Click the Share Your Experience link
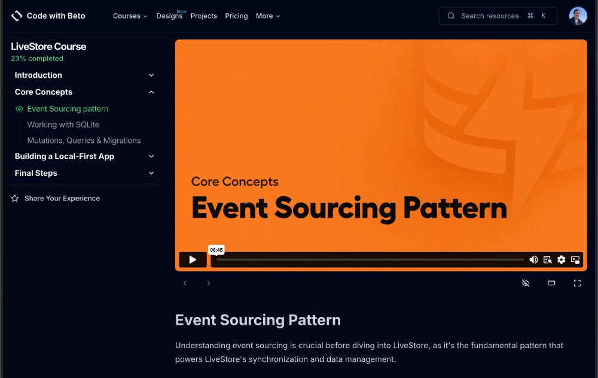598x378 pixels. (62, 199)
